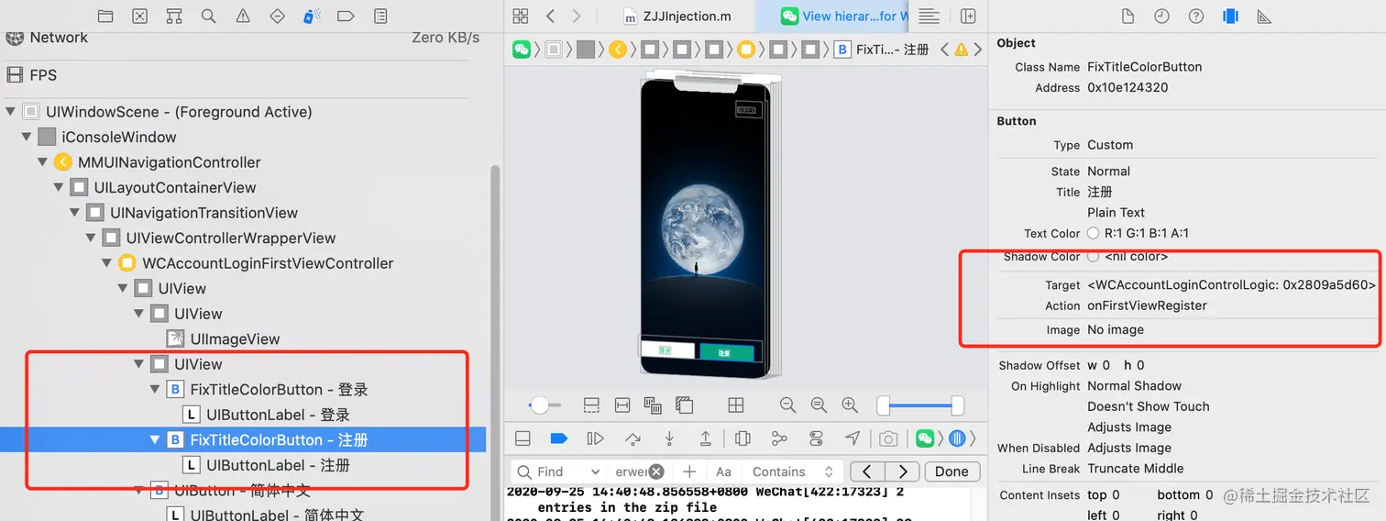Show the Object inspector
The height and width of the screenshot is (521, 1386).
point(1230,17)
